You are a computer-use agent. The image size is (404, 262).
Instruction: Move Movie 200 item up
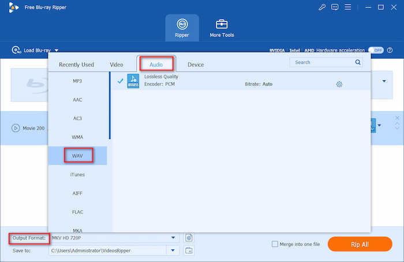pyautogui.click(x=397, y=123)
